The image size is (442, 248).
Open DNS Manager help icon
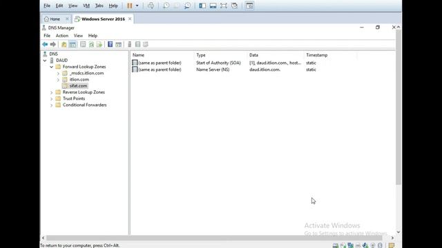110,44
